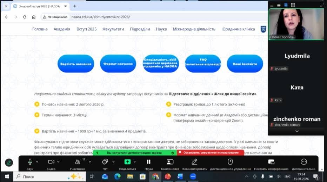Click the Show meeting icon
Screen dimensions: 327x182
point(271,162)
